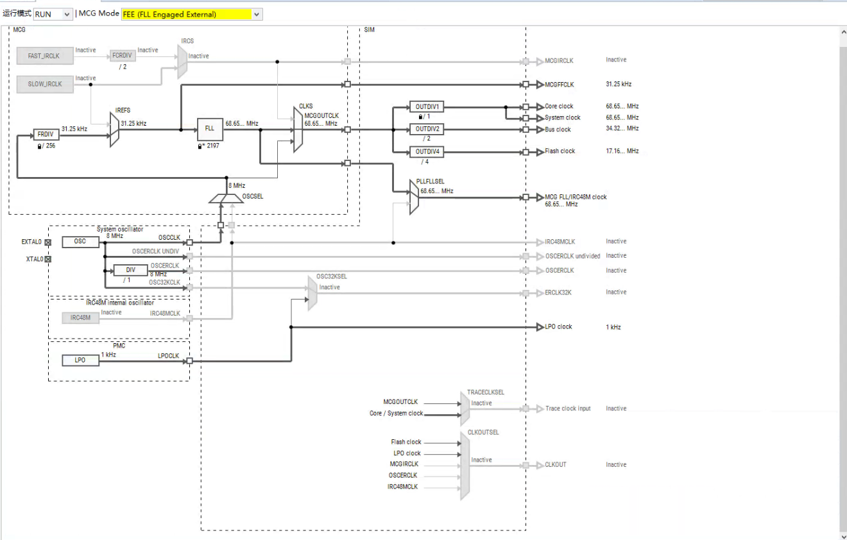Click the LPO clock 1 kHz value
This screenshot has width=847, height=540.
(613, 328)
